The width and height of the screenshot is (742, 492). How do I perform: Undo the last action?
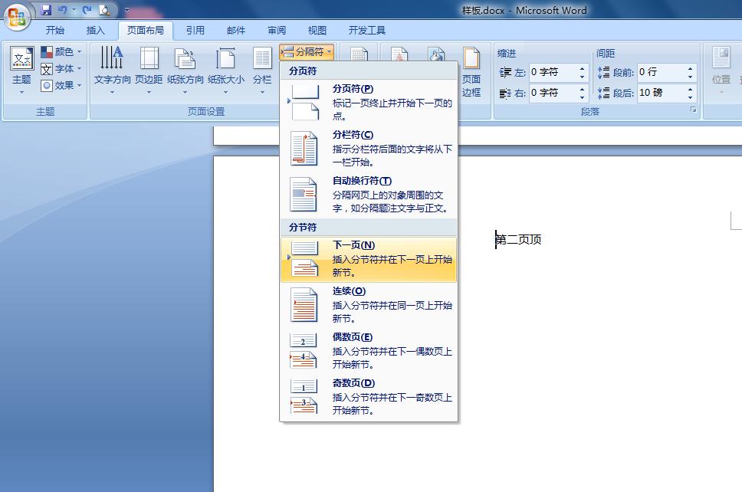tap(64, 9)
